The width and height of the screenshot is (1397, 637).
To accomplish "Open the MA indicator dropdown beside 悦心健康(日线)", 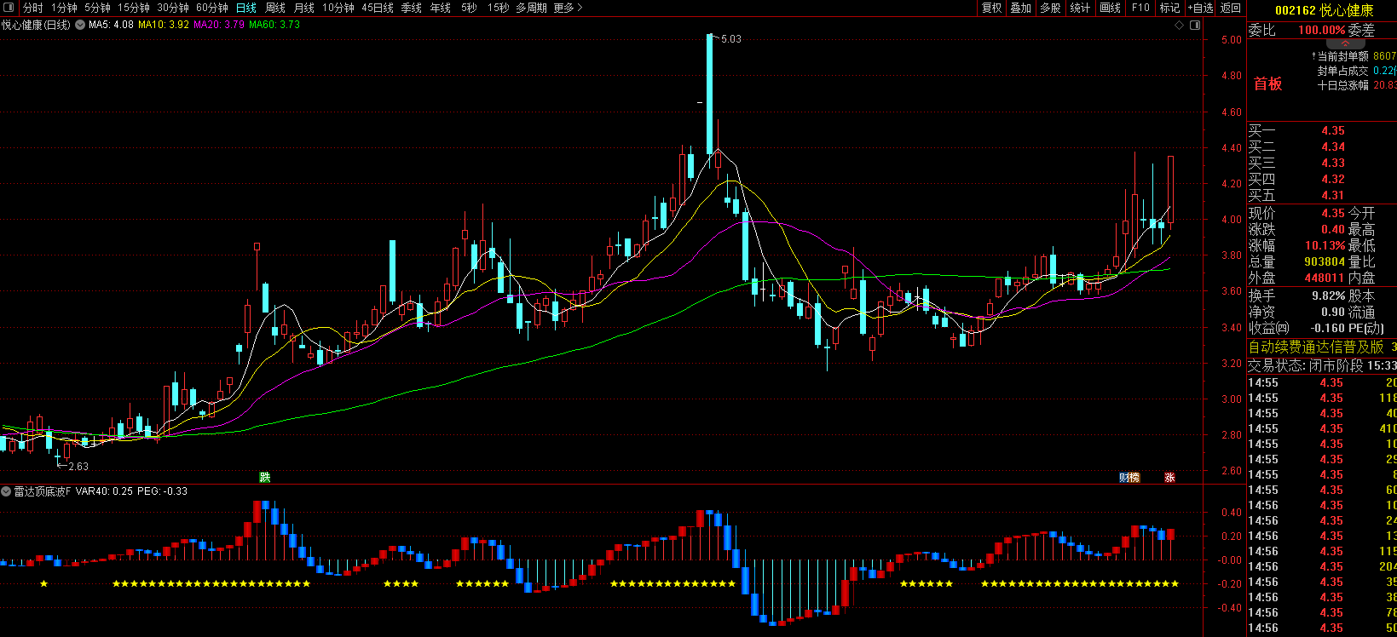I will 80,25.
